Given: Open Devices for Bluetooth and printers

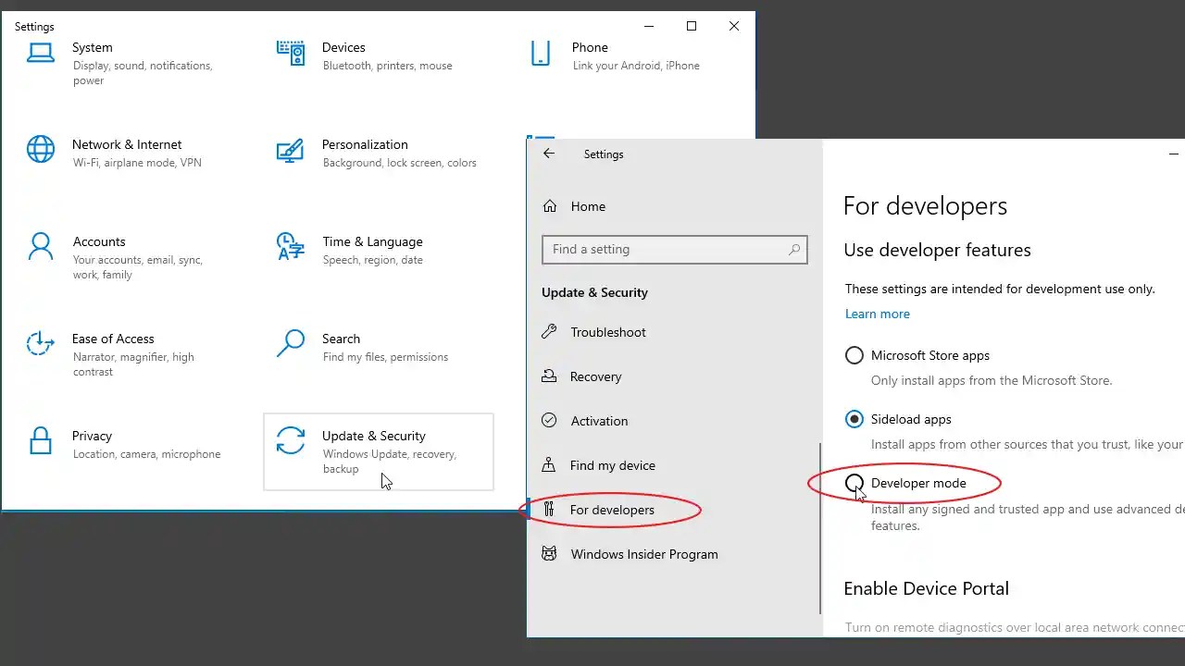Looking at the screenshot, I should (x=291, y=54).
